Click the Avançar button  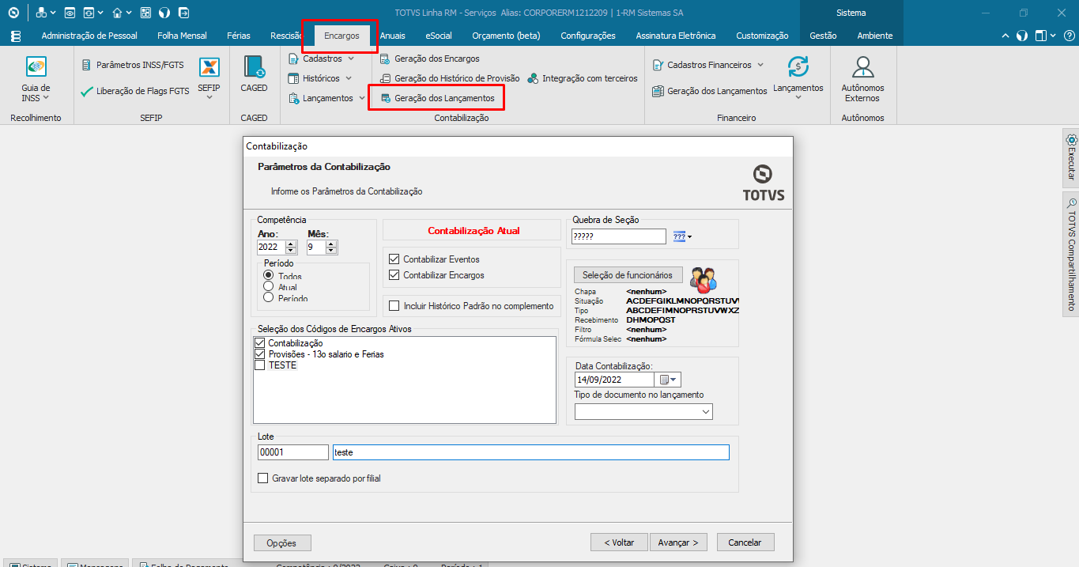pyautogui.click(x=678, y=542)
